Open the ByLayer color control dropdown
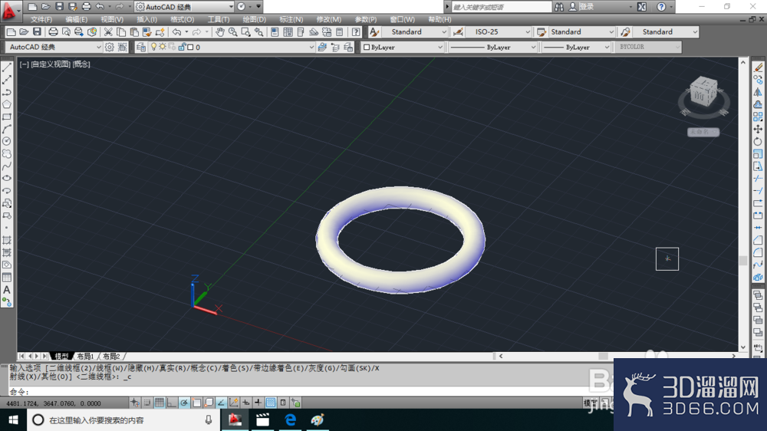767x431 pixels. (x=402, y=47)
